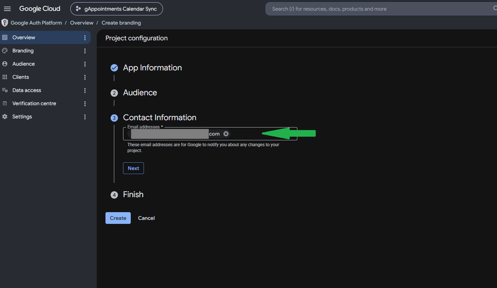Click the Audience person icon

(x=5, y=64)
